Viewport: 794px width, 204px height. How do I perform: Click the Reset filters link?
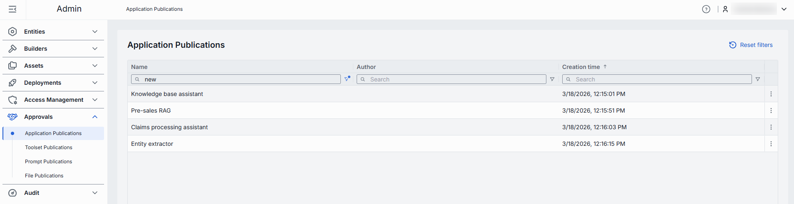pyautogui.click(x=751, y=45)
